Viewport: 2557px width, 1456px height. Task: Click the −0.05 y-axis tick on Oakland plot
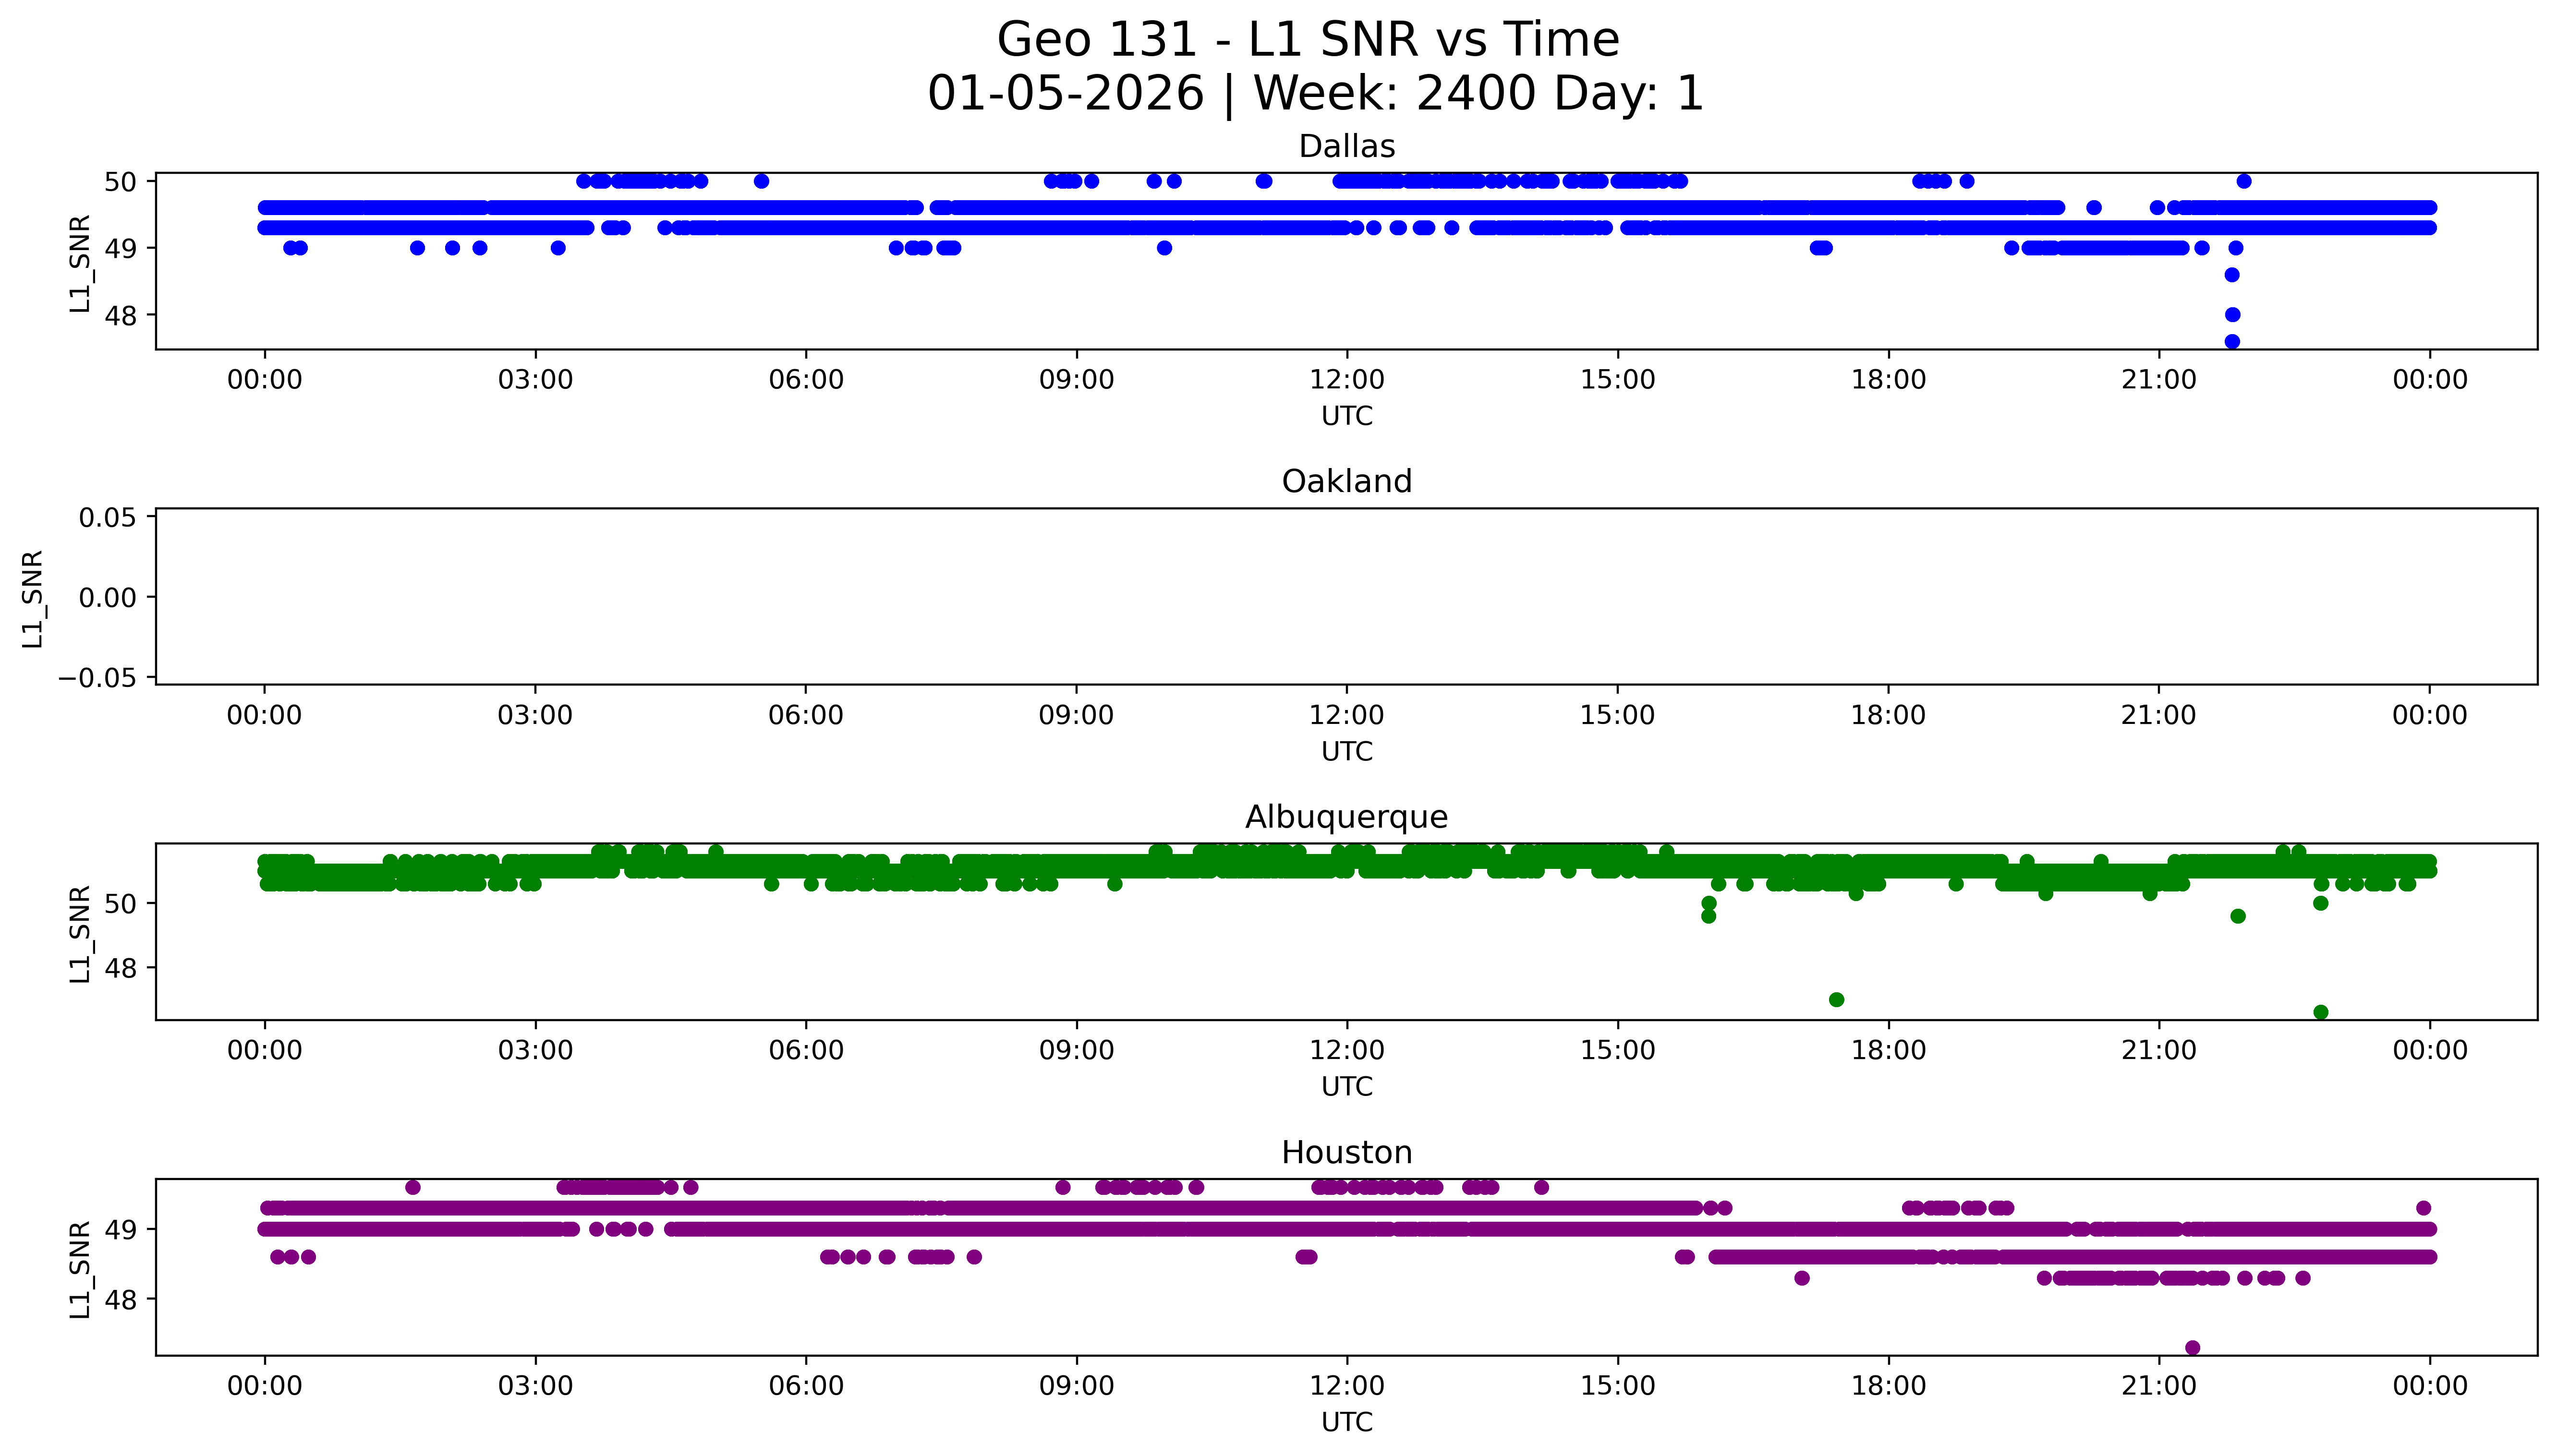101,678
